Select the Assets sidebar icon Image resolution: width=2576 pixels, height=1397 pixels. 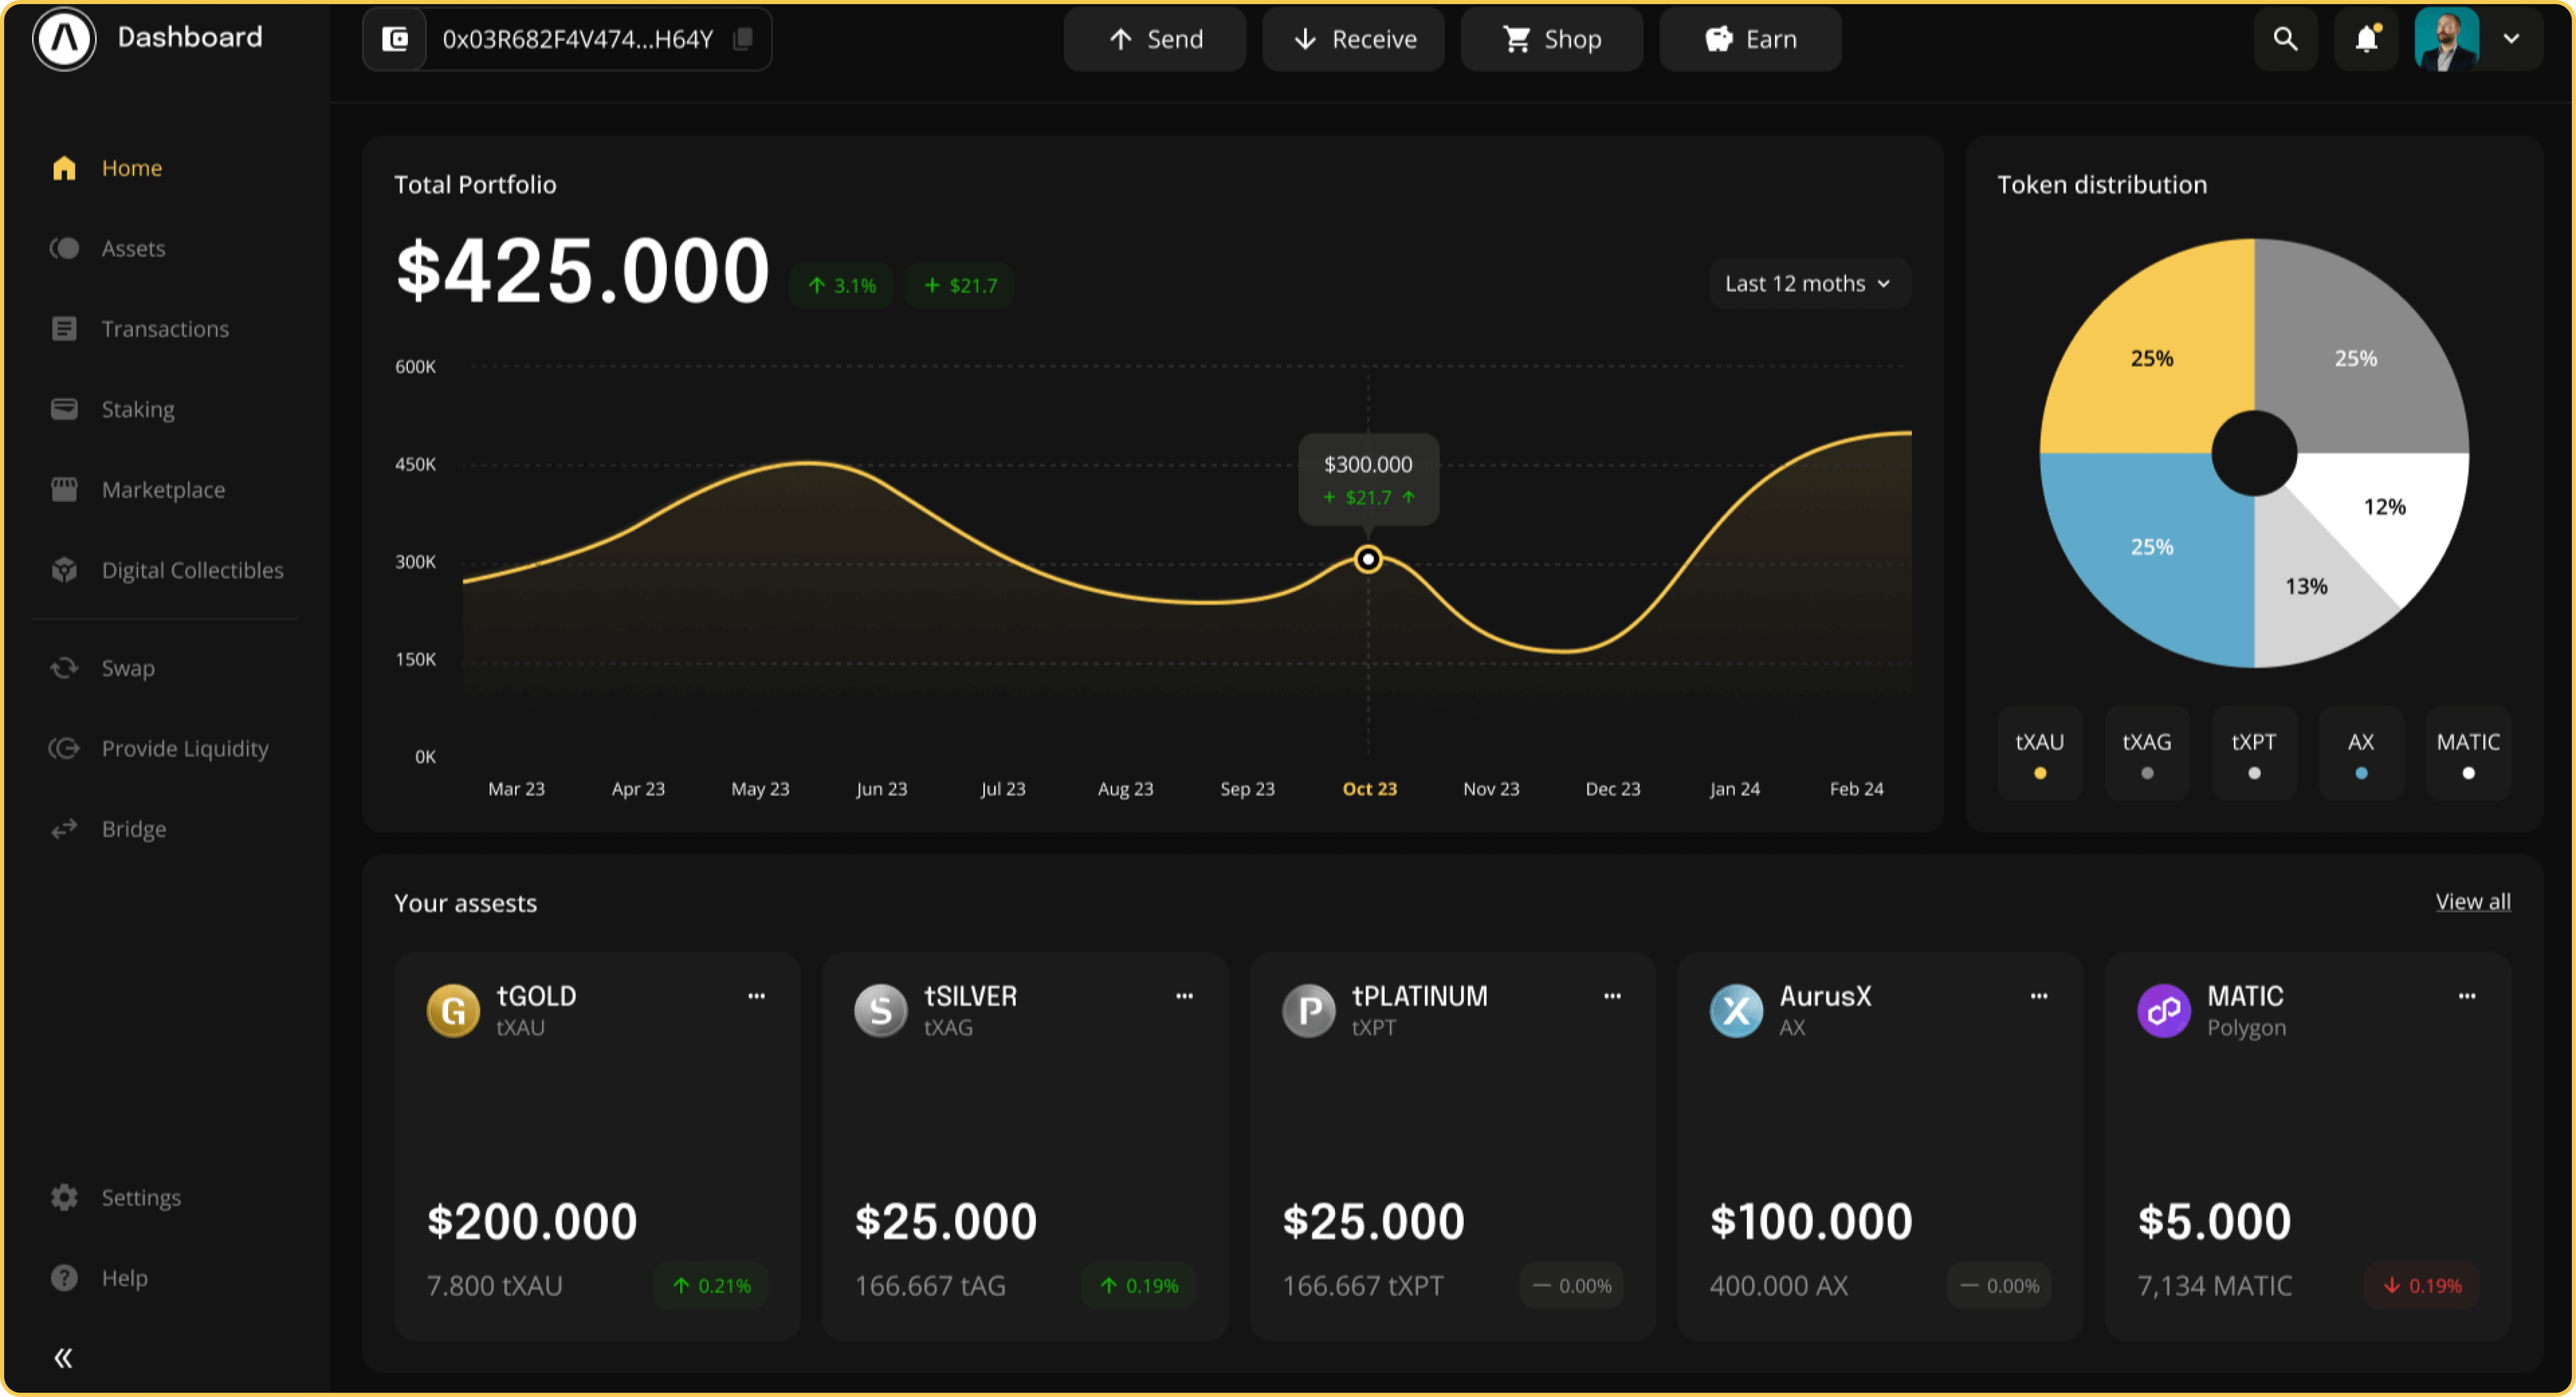[x=64, y=248]
